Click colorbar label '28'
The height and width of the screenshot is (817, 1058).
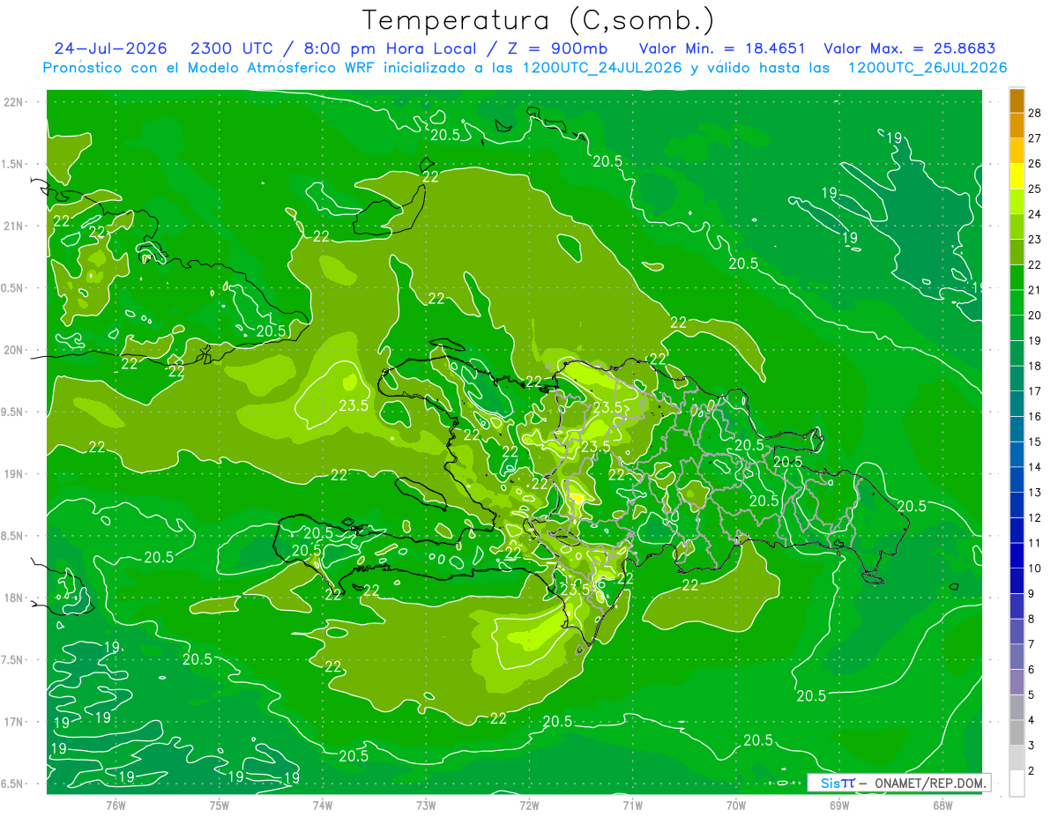coord(1035,113)
